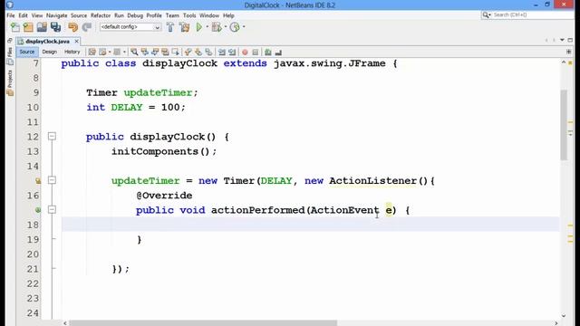
Task: Maximize the editor window icon
Action: [x=570, y=40]
